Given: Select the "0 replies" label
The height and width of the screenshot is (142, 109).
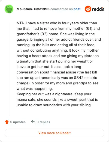Looking at the screenshot, I should pyautogui.click(x=43, y=122).
